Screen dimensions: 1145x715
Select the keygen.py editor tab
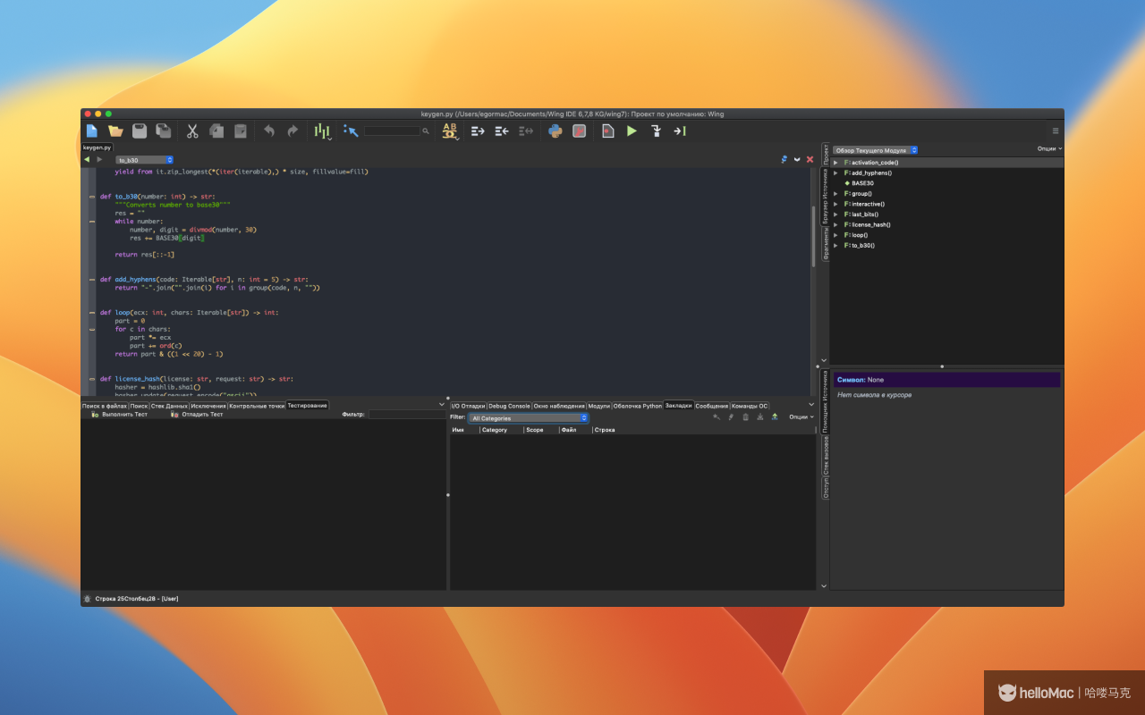click(x=97, y=147)
